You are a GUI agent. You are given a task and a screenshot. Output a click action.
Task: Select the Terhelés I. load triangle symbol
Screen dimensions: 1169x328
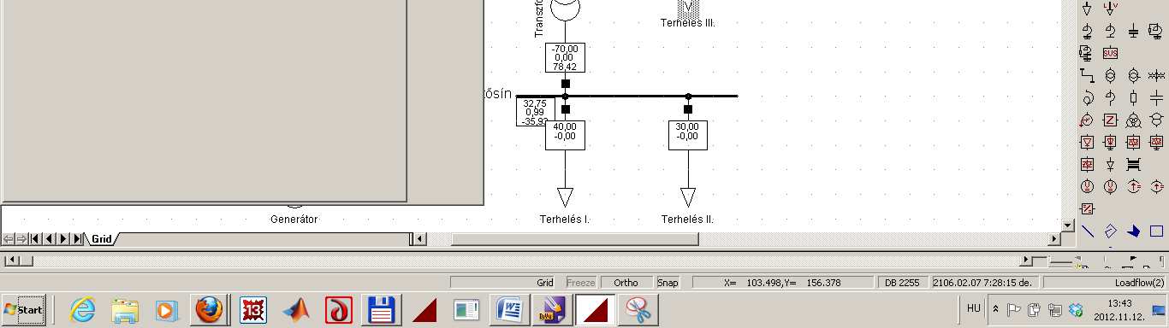[x=565, y=197]
